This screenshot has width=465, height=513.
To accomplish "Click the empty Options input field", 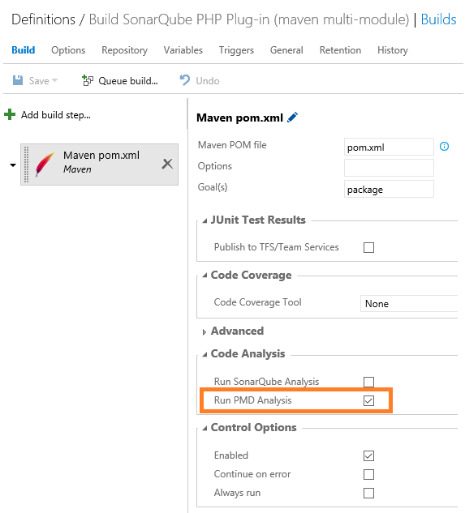I will coord(389,168).
